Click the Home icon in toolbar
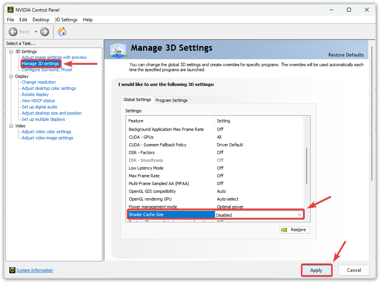The image size is (380, 283). click(x=62, y=32)
